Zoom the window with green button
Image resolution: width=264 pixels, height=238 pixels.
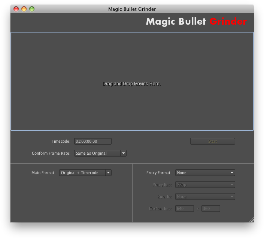[32, 9]
